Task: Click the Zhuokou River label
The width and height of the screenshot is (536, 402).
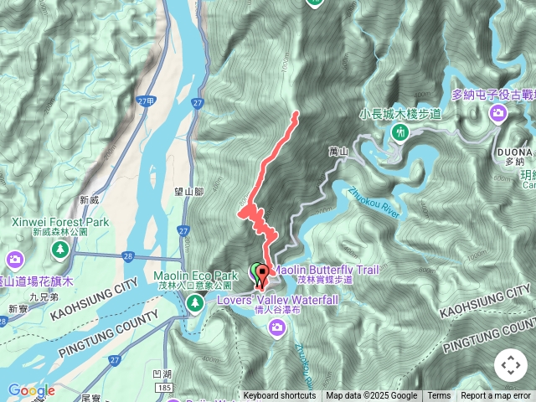Action: pos(374,203)
